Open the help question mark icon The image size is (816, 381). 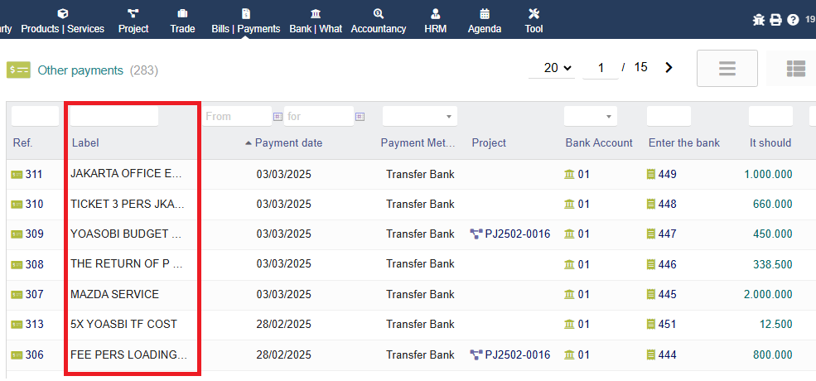pos(793,20)
